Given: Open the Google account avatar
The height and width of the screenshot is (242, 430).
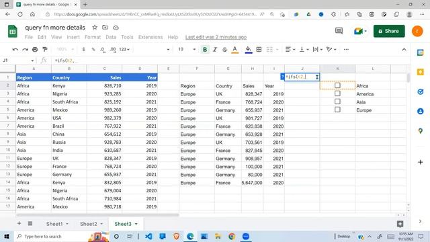Looking at the screenshot, I should (417, 31).
